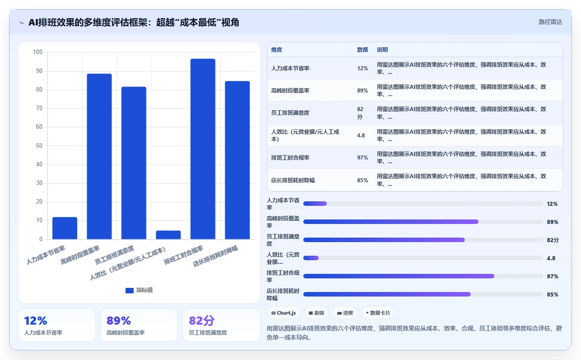The width and height of the screenshot is (581, 360).
Task: Click the 85% cell in the table
Action: click(x=363, y=180)
